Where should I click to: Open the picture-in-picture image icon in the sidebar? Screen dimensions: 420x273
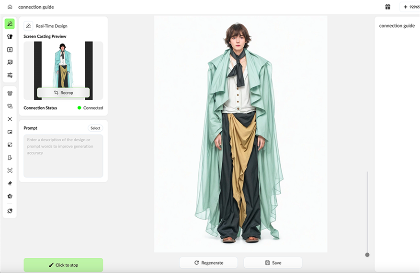coord(10,132)
